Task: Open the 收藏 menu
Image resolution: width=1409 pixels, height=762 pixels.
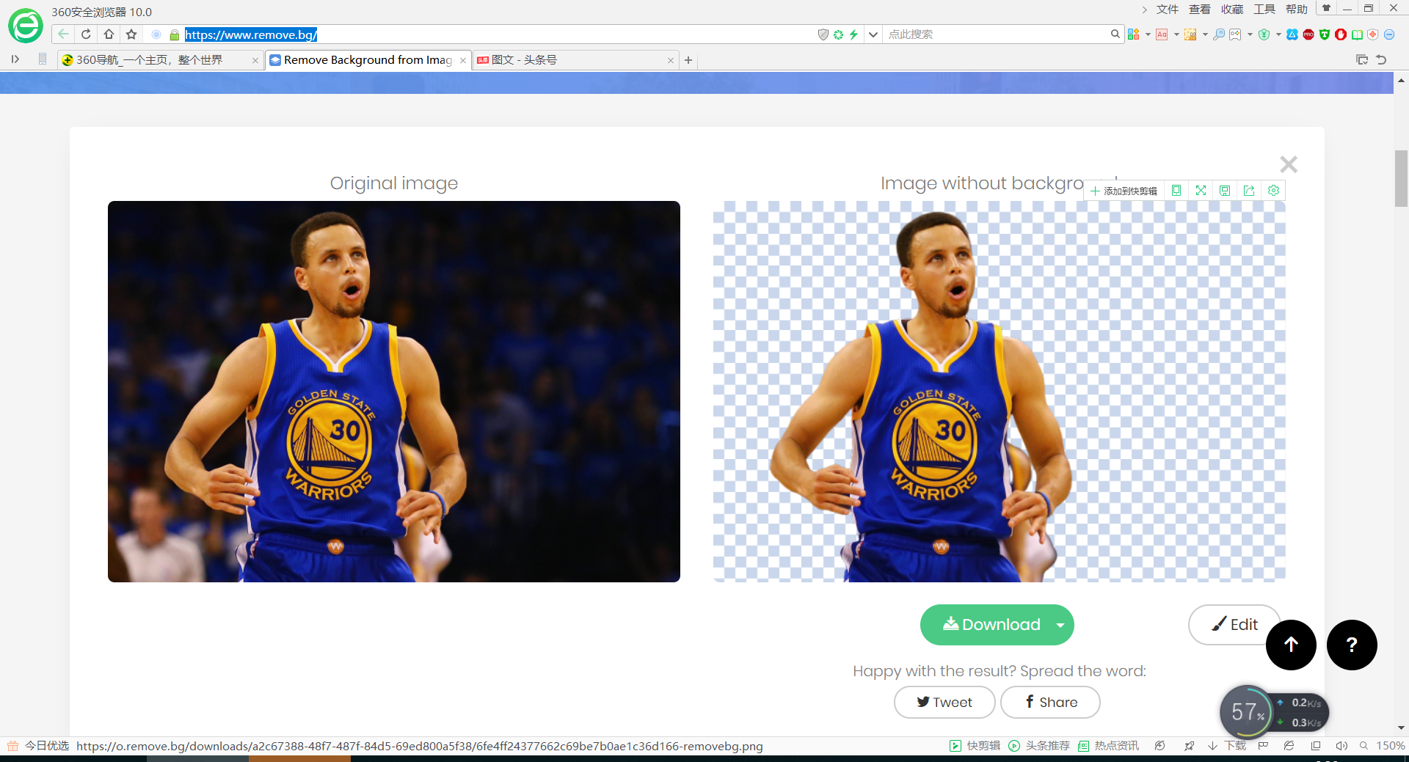Action: (x=1231, y=10)
